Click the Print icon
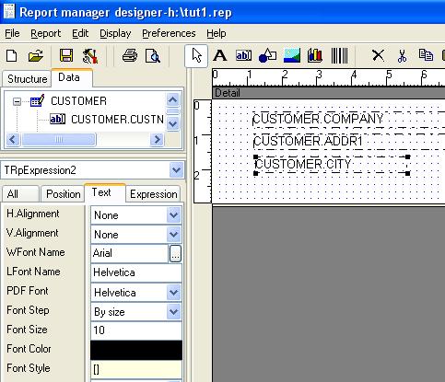445x382 pixels. tap(130, 56)
